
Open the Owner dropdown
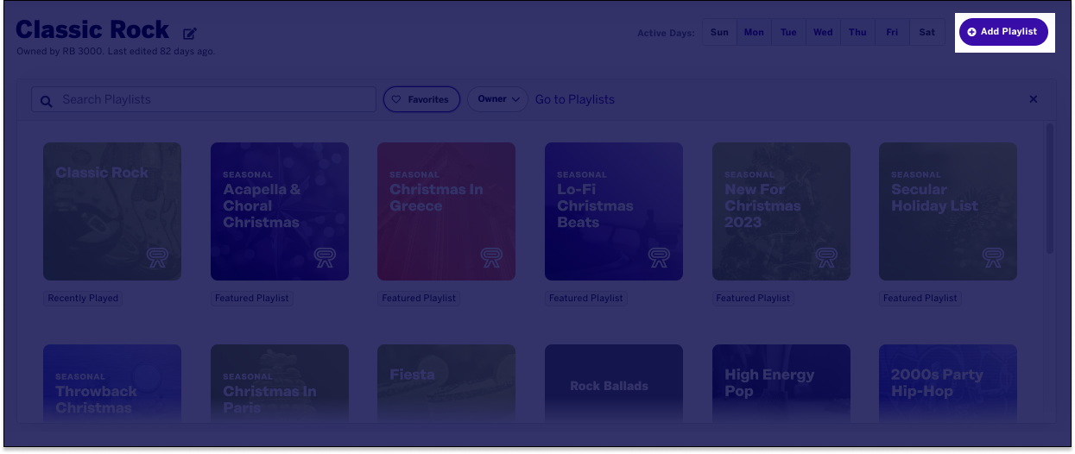(x=497, y=99)
